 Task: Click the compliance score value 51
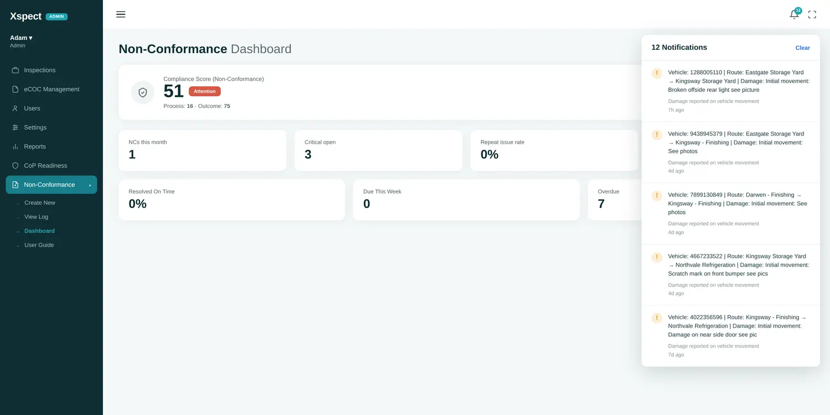[x=174, y=91]
